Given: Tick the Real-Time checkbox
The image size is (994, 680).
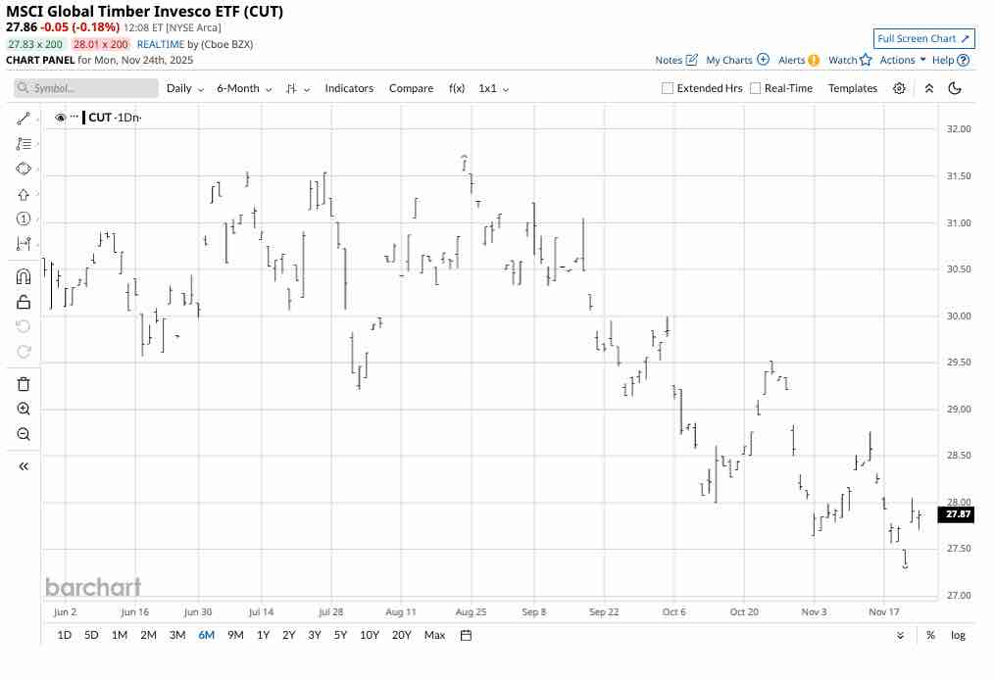Looking at the screenshot, I should pyautogui.click(x=756, y=88).
